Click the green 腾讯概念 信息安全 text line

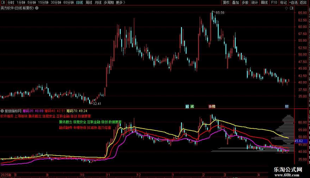(90, 122)
